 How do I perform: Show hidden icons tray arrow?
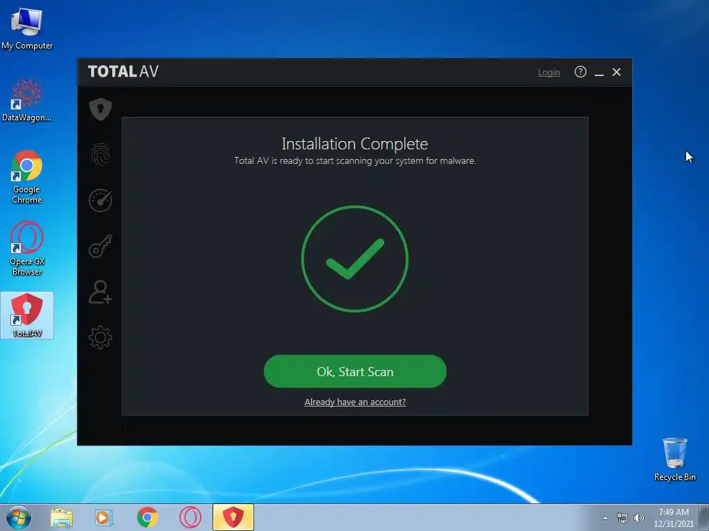(605, 518)
